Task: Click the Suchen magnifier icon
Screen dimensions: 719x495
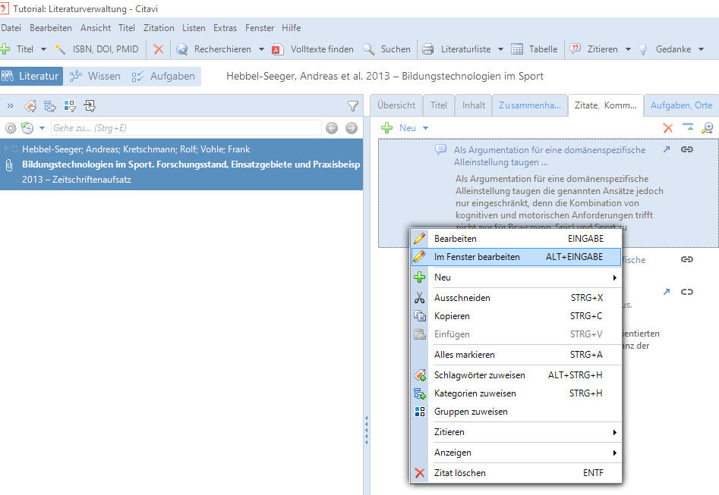Action: 369,49
